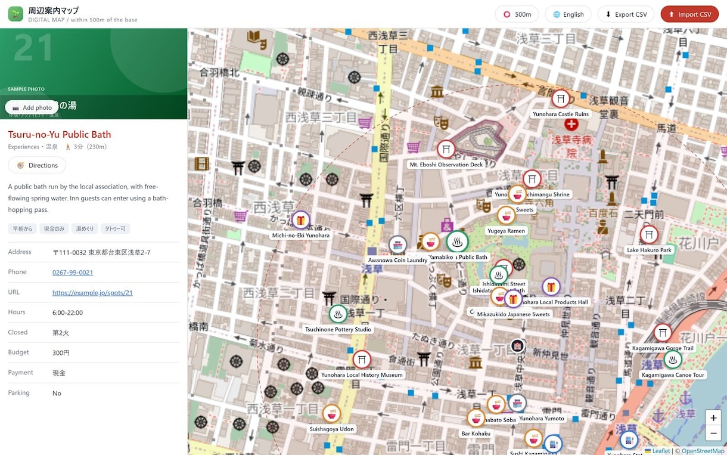Add a photo to the spot
This screenshot has height=455, width=727.
click(x=32, y=107)
